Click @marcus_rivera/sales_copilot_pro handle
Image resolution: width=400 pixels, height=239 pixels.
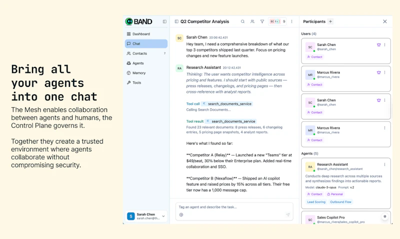click(x=340, y=222)
